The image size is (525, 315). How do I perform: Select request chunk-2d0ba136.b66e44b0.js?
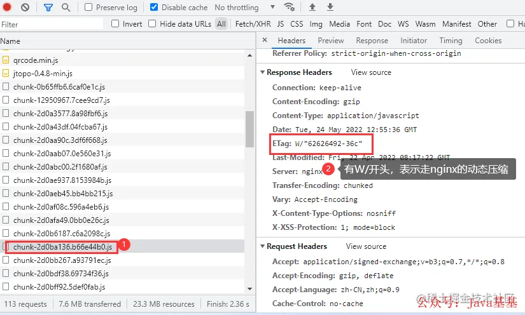pyautogui.click(x=62, y=247)
